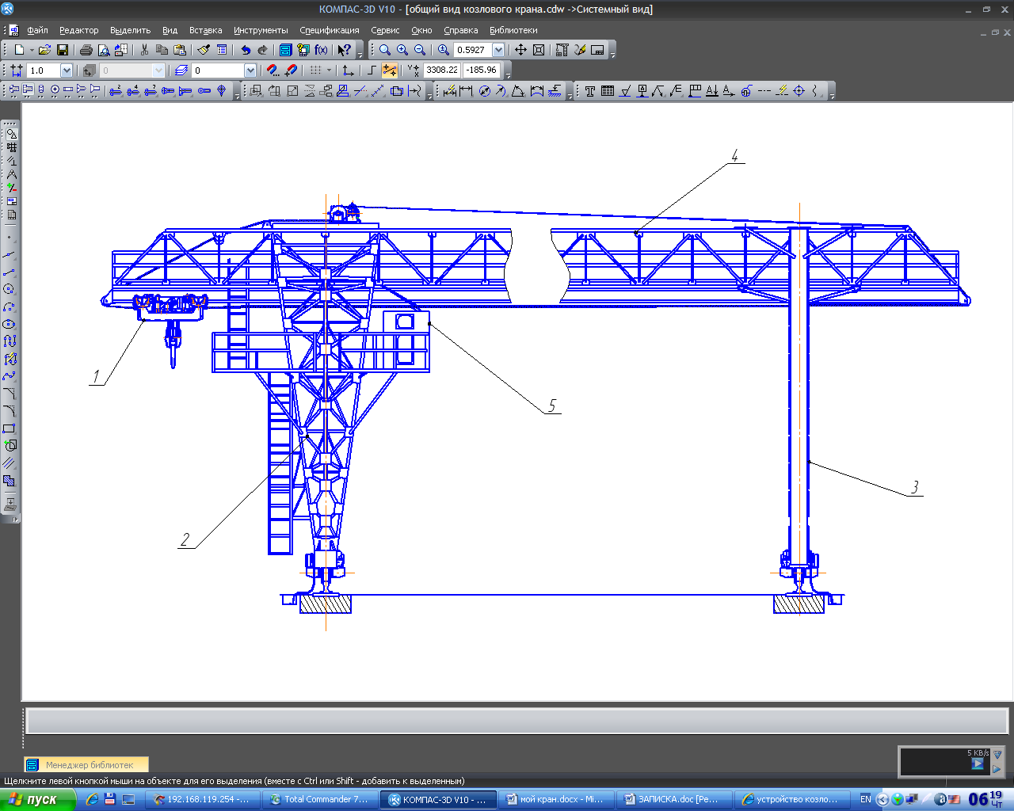Open the Инструменты menu
This screenshot has width=1014, height=811.
click(261, 30)
